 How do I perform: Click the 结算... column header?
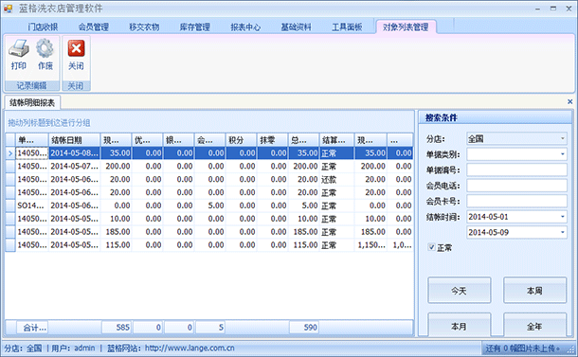coord(336,140)
